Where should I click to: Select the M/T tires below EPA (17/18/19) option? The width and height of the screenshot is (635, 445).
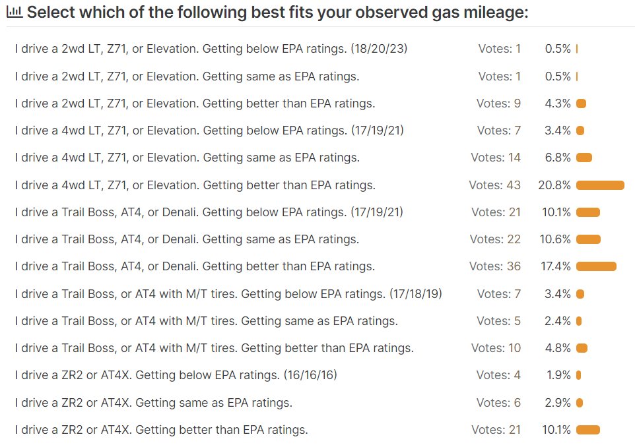pyautogui.click(x=228, y=294)
